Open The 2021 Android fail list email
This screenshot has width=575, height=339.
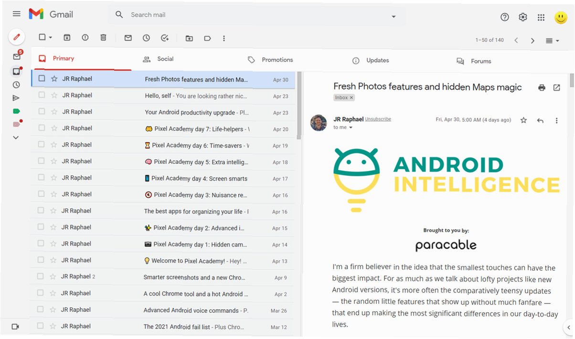click(x=162, y=327)
